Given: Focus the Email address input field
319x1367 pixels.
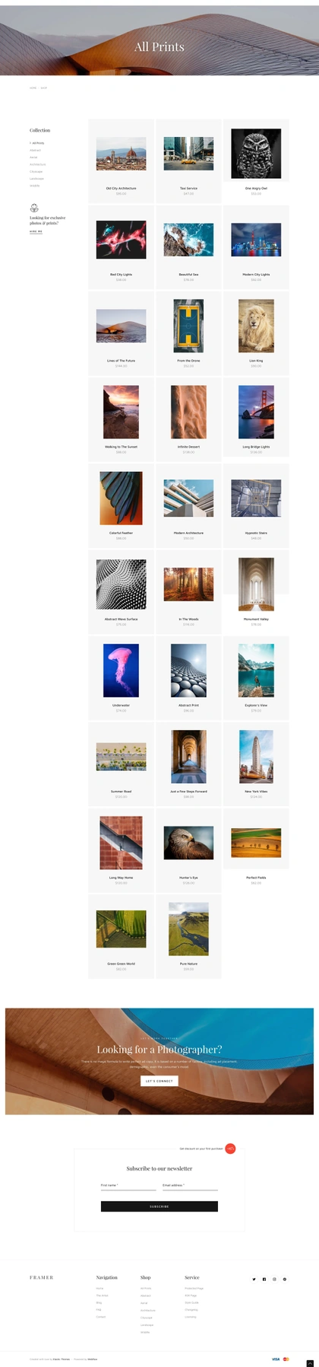Looking at the screenshot, I should pos(190,1186).
